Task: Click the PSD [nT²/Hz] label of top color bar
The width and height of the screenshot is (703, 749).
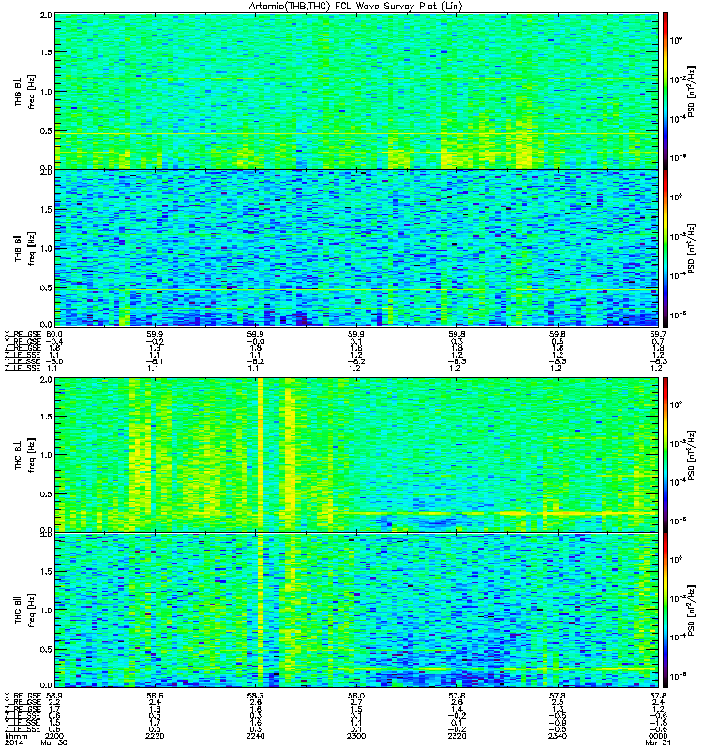Action: (x=692, y=94)
